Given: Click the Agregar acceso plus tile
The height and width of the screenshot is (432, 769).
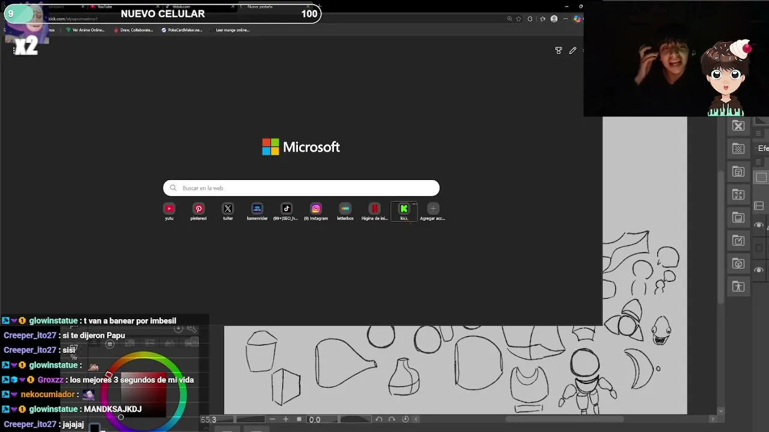Looking at the screenshot, I should tap(433, 211).
